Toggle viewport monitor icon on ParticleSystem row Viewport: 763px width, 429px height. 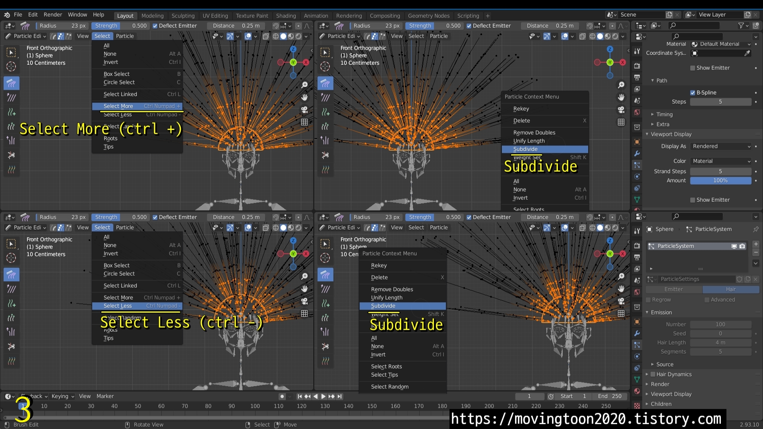click(x=734, y=246)
